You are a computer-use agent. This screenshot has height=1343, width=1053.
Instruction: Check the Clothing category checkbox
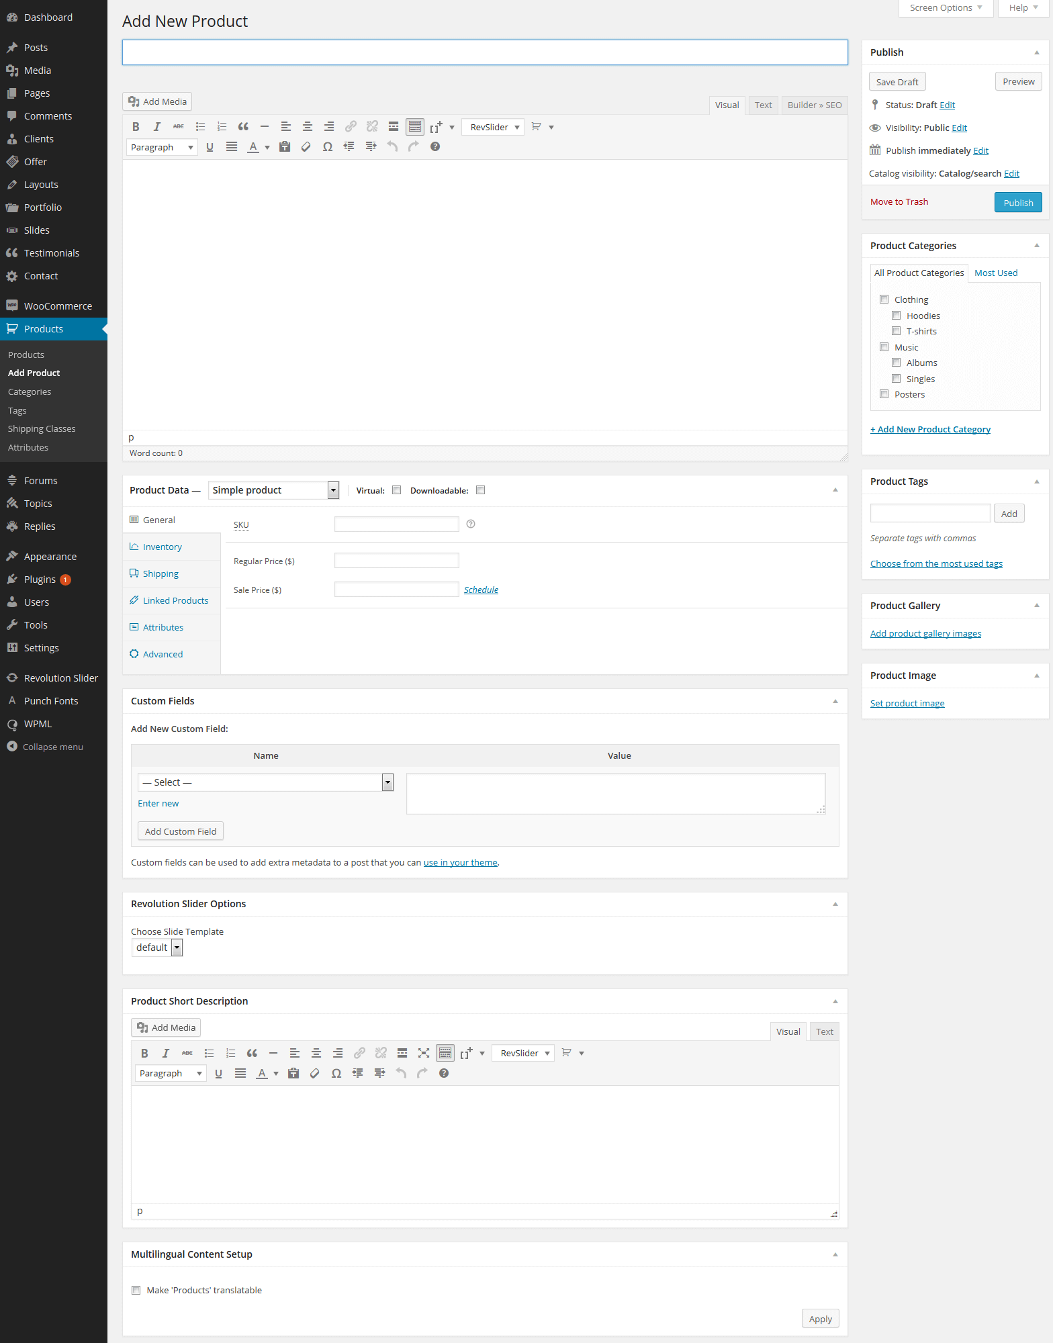[x=884, y=299]
